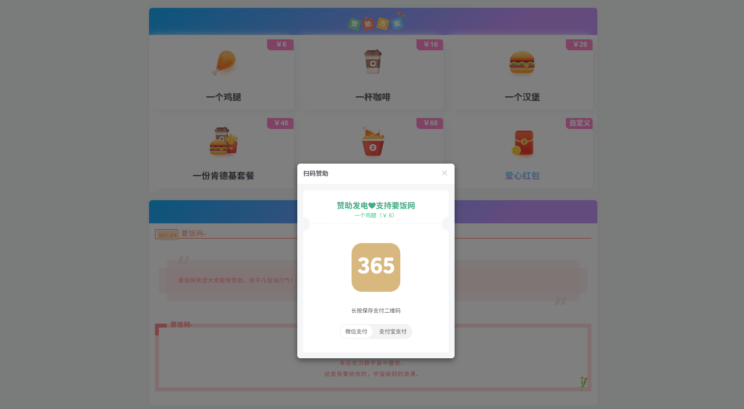
Task: Click the hamburger icon
Action: click(x=522, y=63)
